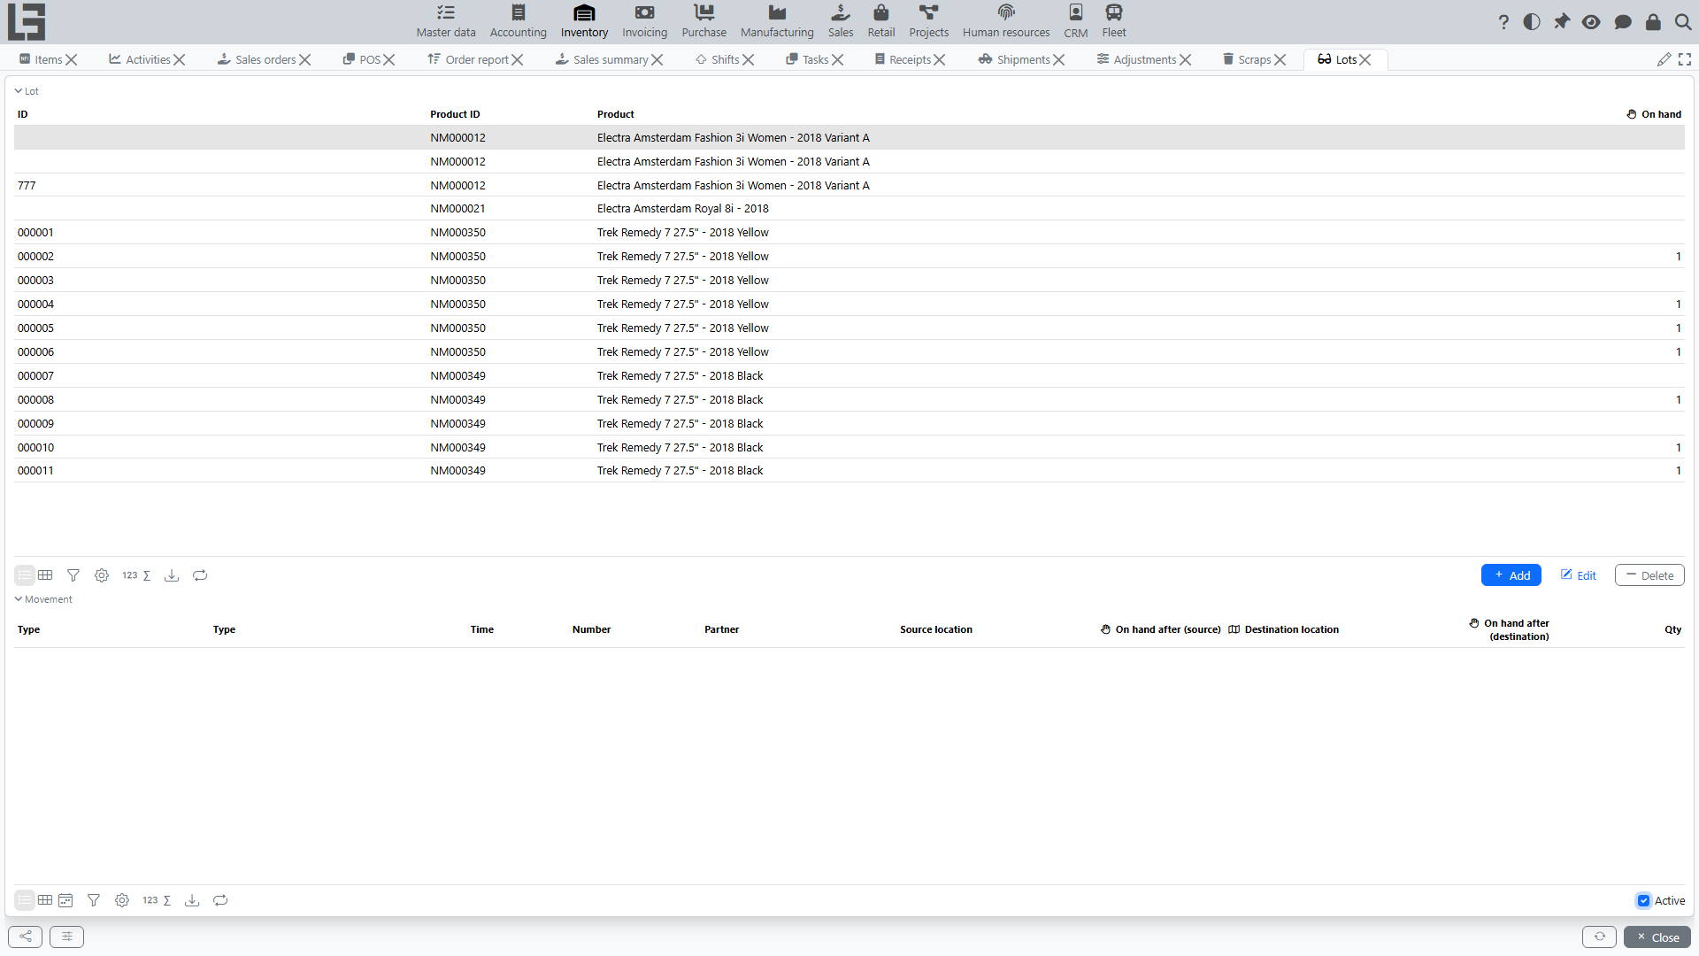Switch to the Order report tab
Image resolution: width=1699 pixels, height=956 pixels.
[468, 59]
